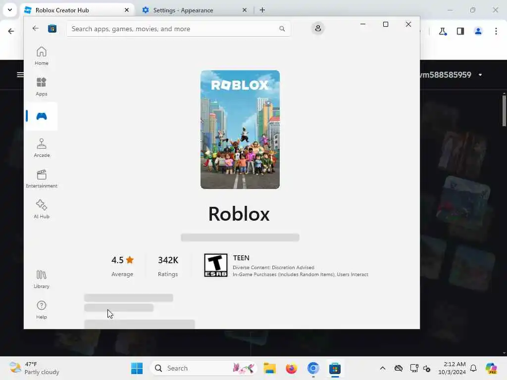Open the weather widget showing 47°F
The image size is (507, 380).
(x=34, y=368)
